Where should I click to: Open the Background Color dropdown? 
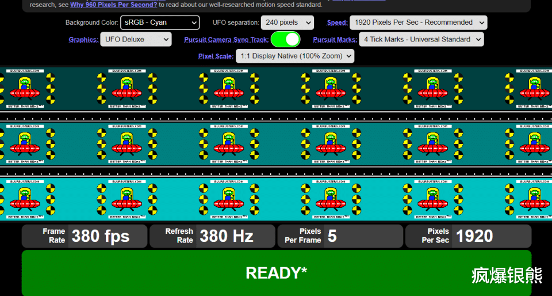(160, 22)
